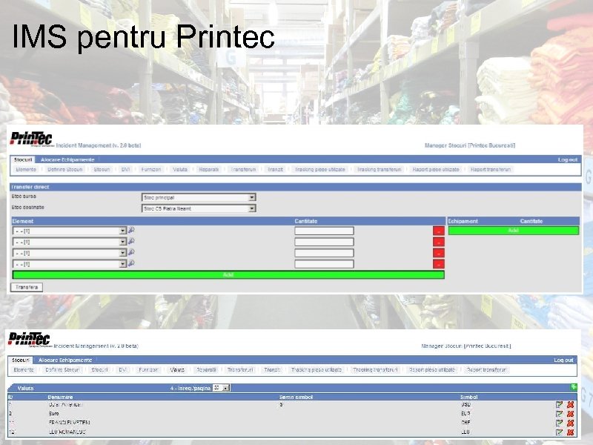Remove the first element row with red button
This screenshot has width=593, height=445.
(x=438, y=231)
